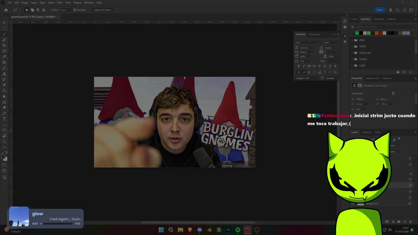The height and width of the screenshot is (235, 418).
Task: Open the Layer menu
Action: (x=34, y=3)
